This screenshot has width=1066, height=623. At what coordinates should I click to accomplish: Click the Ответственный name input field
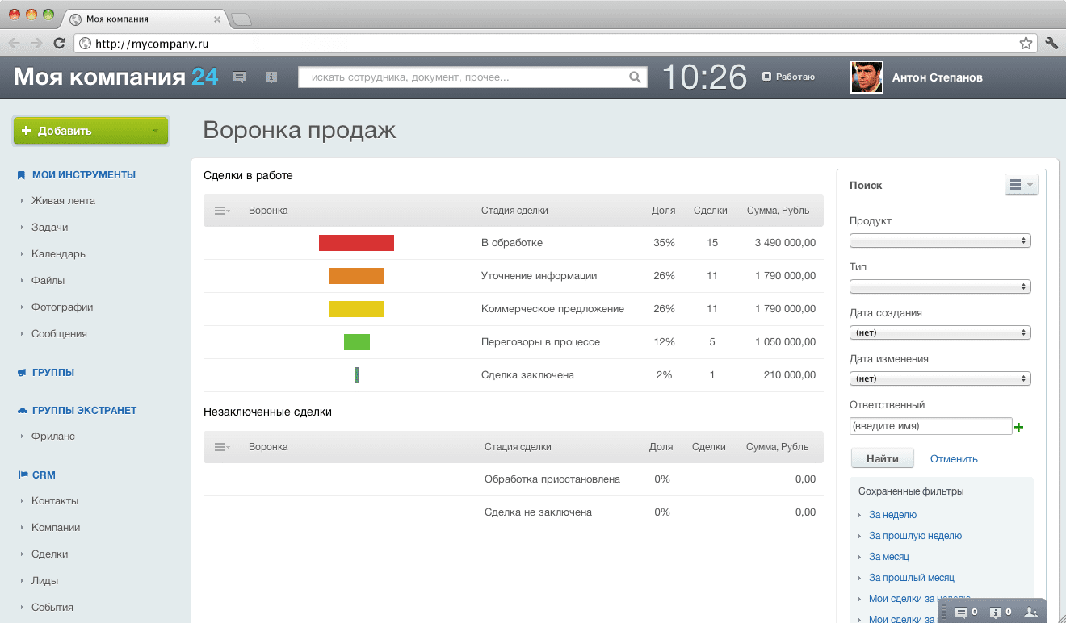pyautogui.click(x=930, y=426)
